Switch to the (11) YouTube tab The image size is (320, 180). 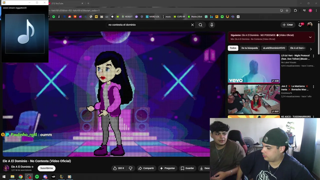click(65, 3)
